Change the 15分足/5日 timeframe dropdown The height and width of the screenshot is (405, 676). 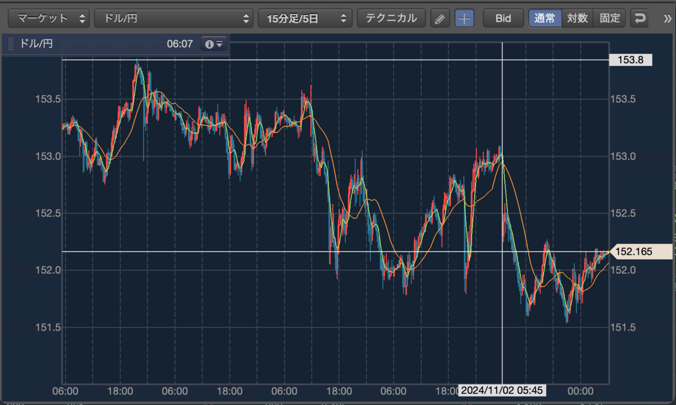pyautogui.click(x=305, y=18)
